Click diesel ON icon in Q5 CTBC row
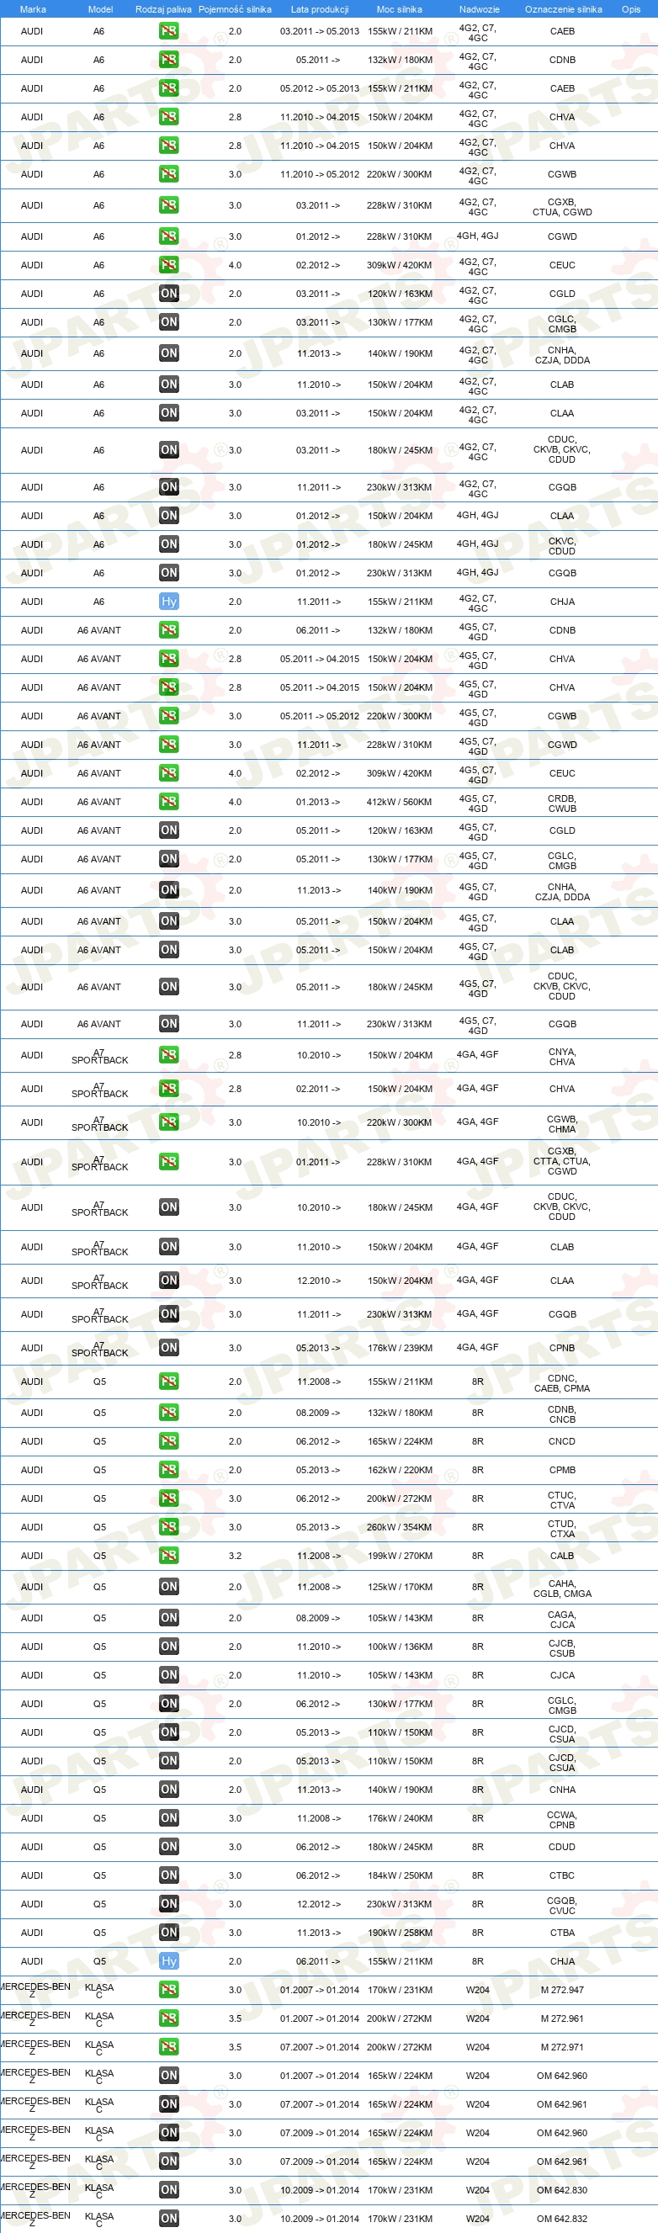This screenshot has width=658, height=2233. click(169, 1875)
